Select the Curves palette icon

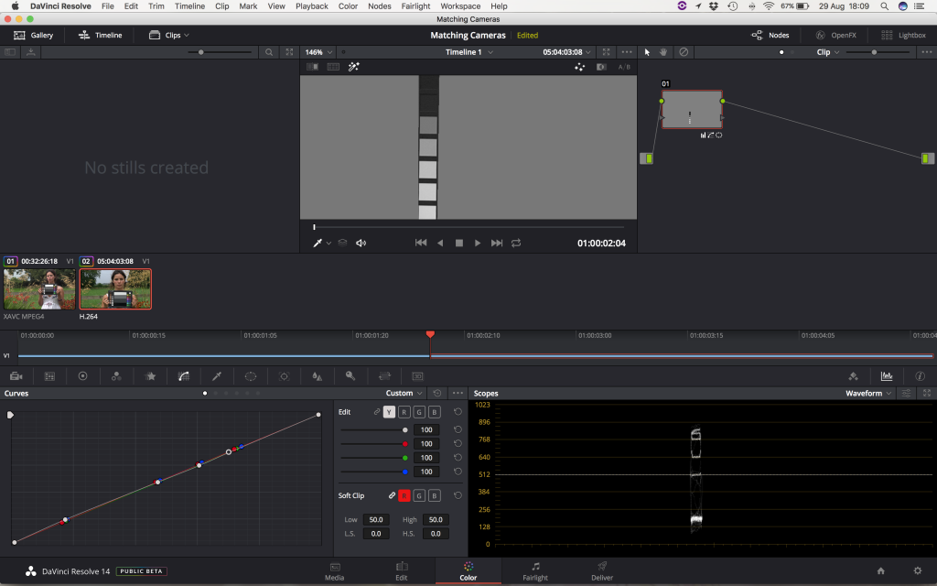pyautogui.click(x=184, y=376)
